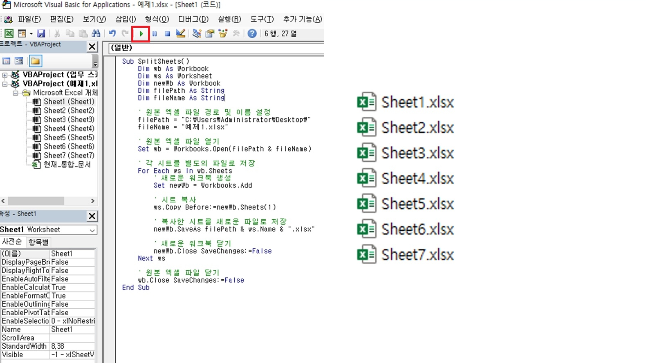Click the View Microsoft Excel toolbar icon
The width and height of the screenshot is (646, 363).
(9, 33)
